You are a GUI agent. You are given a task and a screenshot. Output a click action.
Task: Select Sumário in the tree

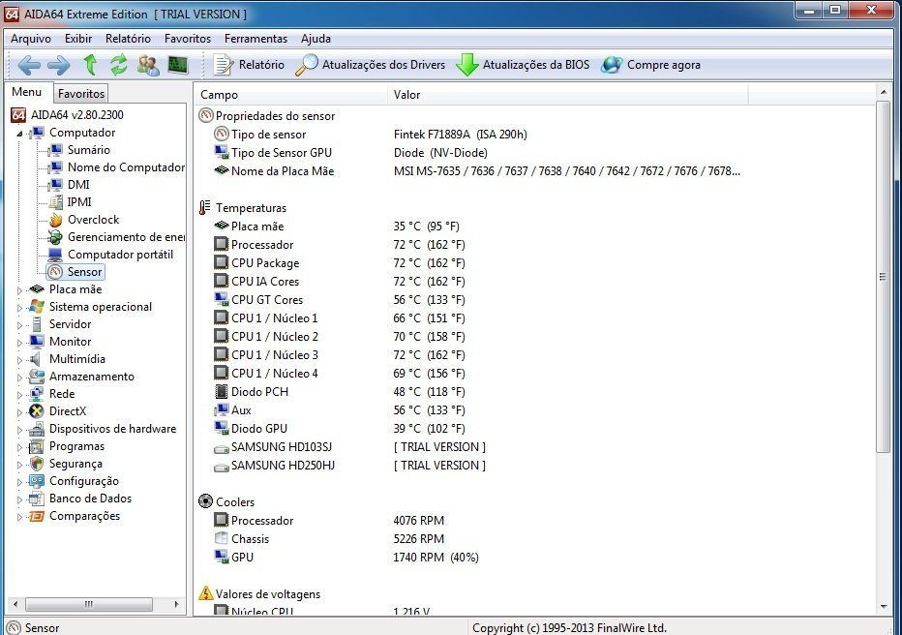[89, 150]
